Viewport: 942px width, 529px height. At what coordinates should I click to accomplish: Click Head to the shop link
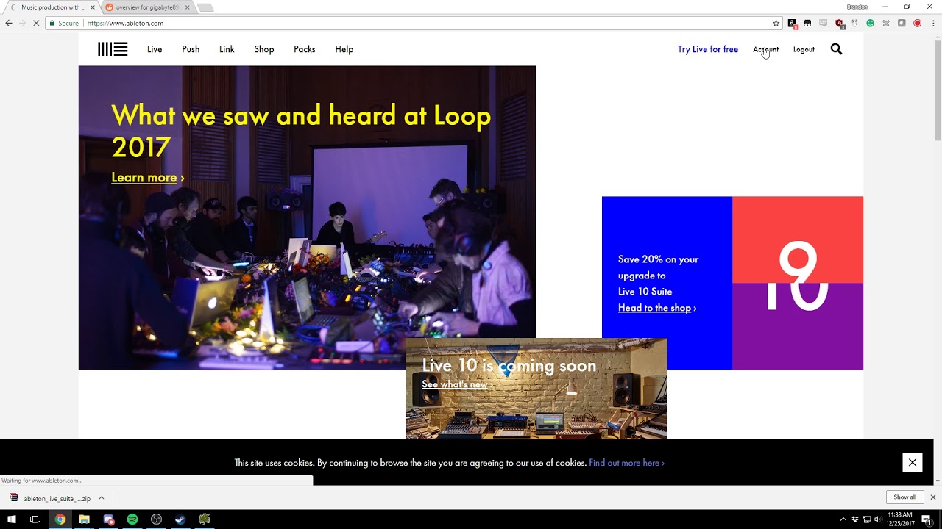coord(657,308)
